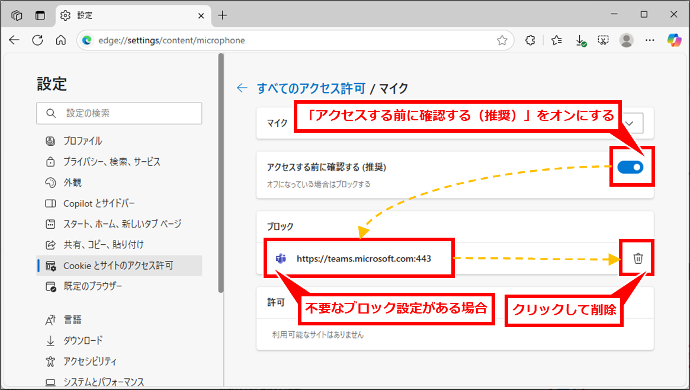This screenshot has width=690, height=390.
Task: Refresh the page with reload button
Action: (x=37, y=40)
